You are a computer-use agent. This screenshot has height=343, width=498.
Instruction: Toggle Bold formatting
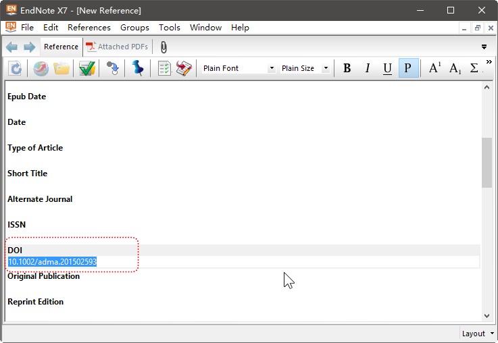coord(347,68)
